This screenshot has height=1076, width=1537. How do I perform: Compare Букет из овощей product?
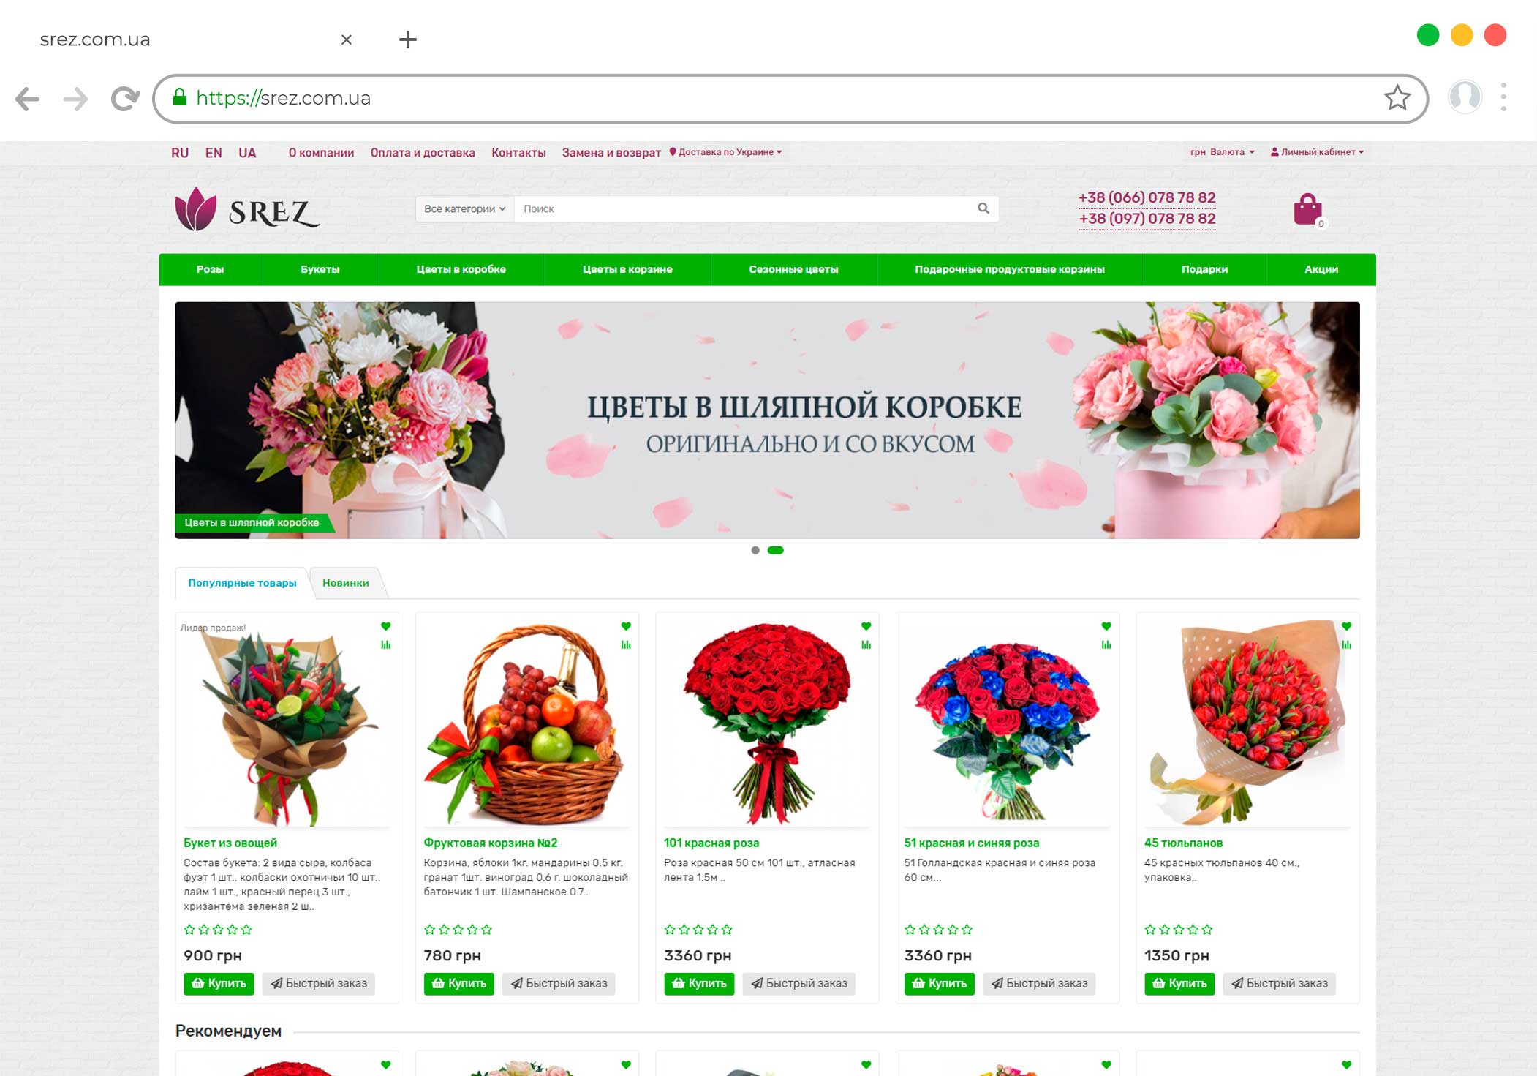(x=385, y=644)
